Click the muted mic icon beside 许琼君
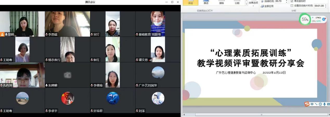The height and width of the screenshot is (117, 330). click(92, 111)
